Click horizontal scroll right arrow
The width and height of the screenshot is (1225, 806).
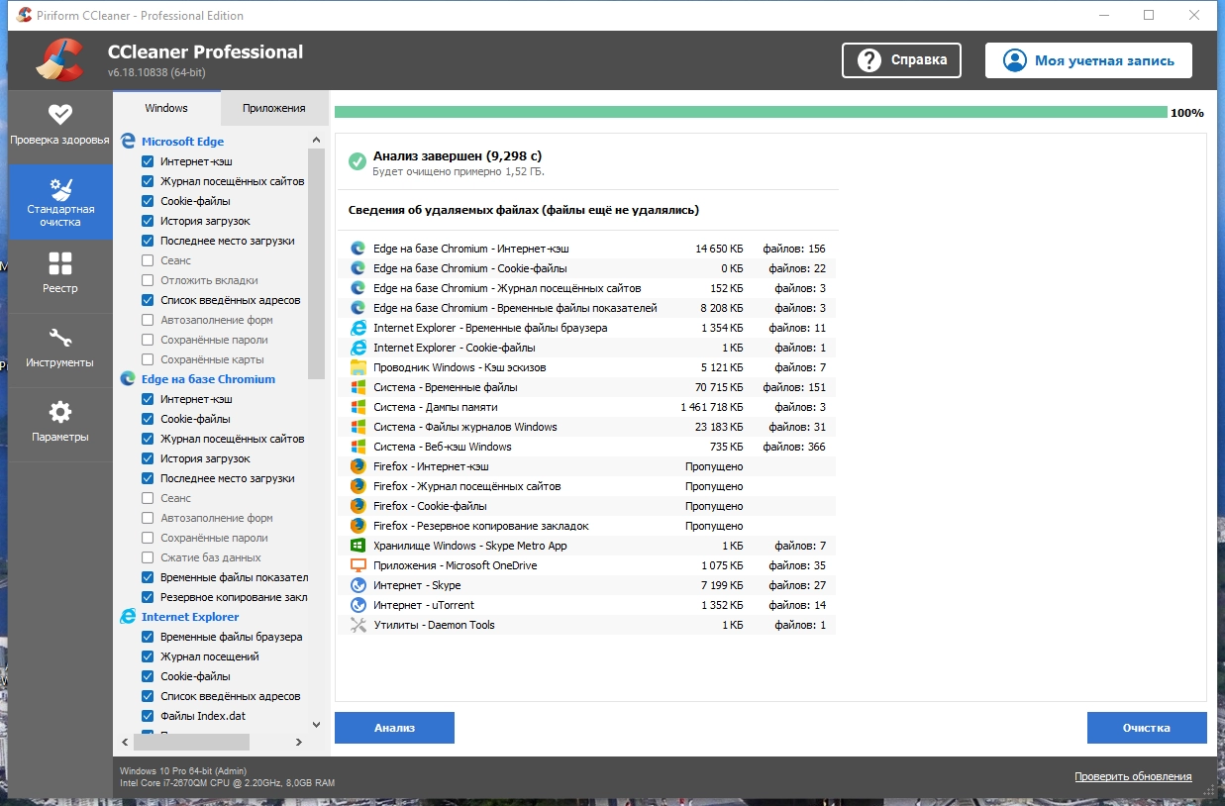[x=299, y=742]
